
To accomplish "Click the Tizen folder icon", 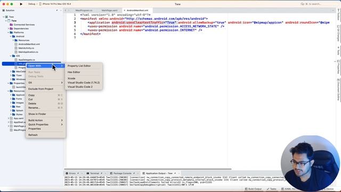I will (x=14, y=75).
